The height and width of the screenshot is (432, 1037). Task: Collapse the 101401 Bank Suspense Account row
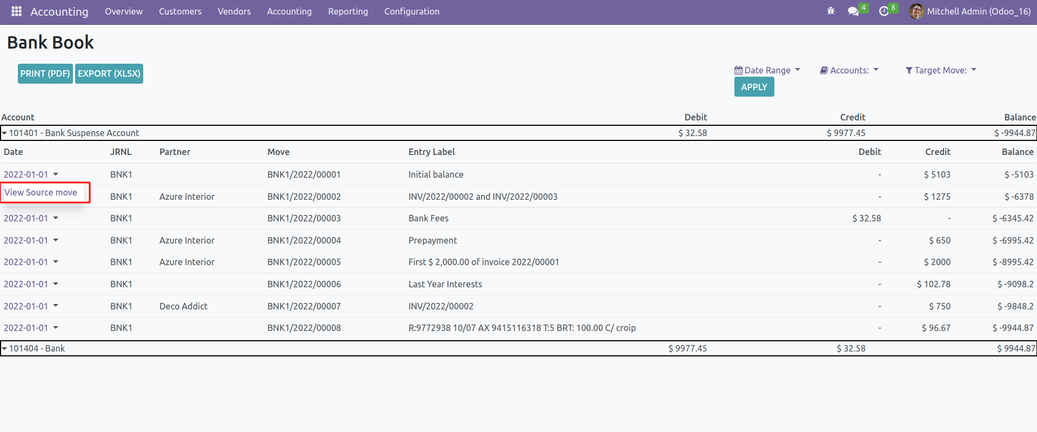(x=5, y=133)
